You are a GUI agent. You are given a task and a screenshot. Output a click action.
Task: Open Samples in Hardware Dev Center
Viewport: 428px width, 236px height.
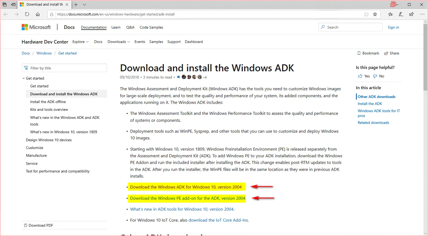click(x=156, y=42)
